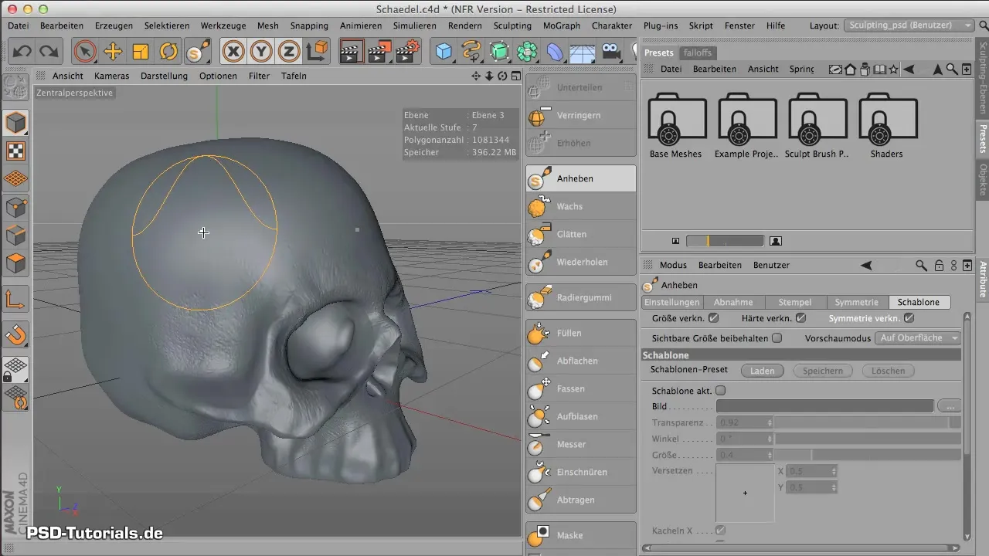Click the Undo arrow in toolbar
The height and width of the screenshot is (556, 989).
point(22,52)
